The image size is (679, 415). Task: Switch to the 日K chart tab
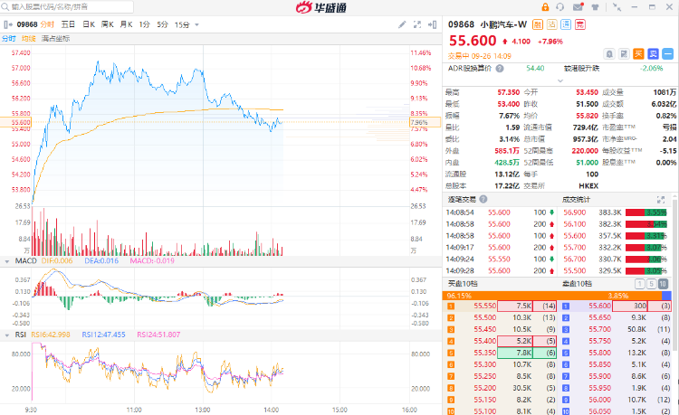pos(89,24)
